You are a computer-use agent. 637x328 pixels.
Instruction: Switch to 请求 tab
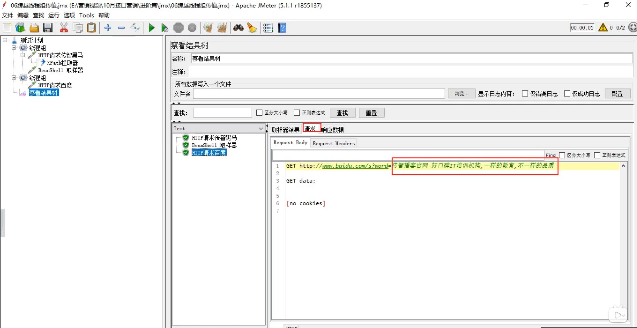coord(310,129)
